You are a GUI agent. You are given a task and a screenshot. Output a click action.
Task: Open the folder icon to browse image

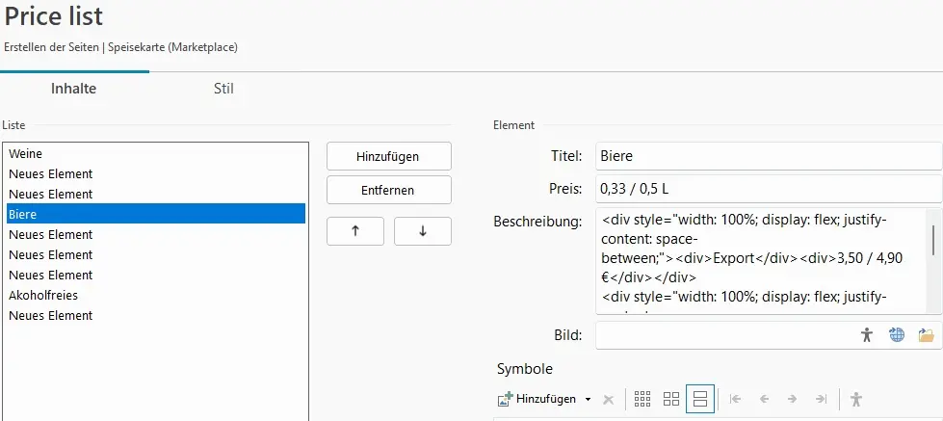pyautogui.click(x=926, y=335)
